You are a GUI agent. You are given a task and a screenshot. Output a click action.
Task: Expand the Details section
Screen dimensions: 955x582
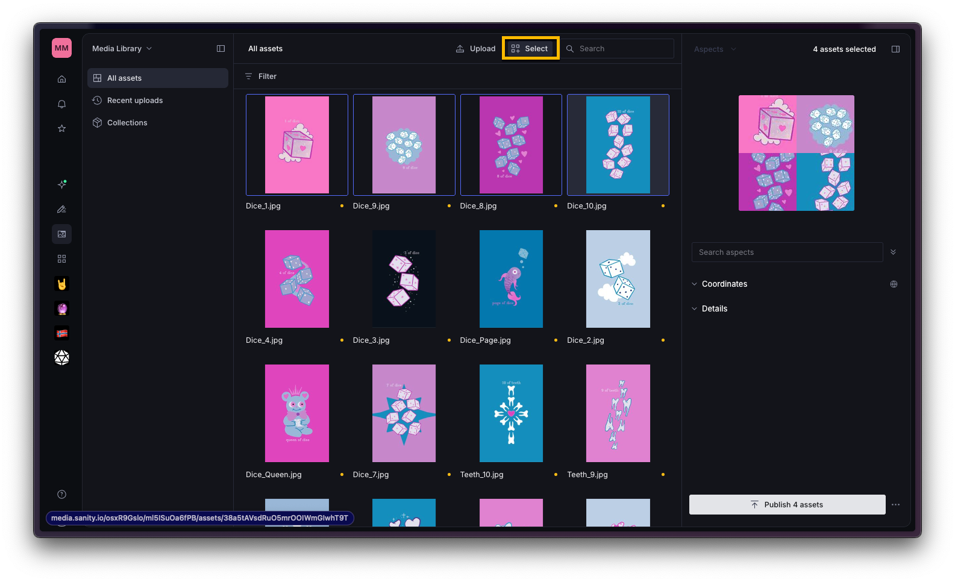click(709, 308)
